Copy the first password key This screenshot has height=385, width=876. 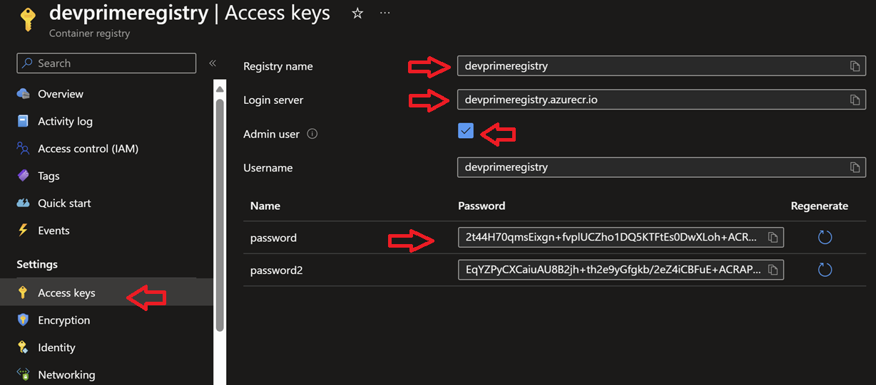pos(773,238)
